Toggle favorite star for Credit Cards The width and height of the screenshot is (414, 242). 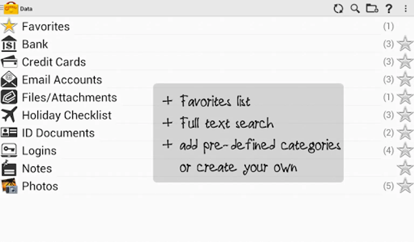coord(405,62)
